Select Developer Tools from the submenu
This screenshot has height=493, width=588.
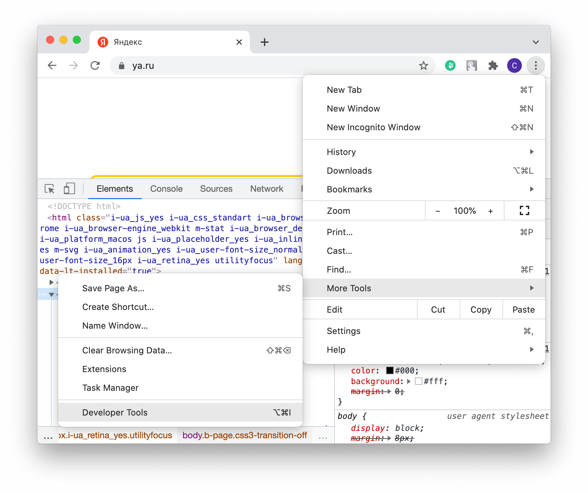click(x=115, y=412)
